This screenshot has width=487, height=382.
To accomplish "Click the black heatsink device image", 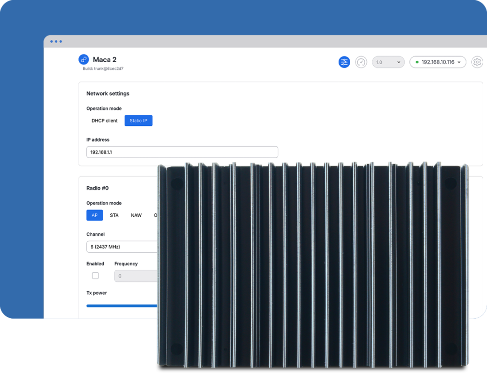I will (x=312, y=265).
